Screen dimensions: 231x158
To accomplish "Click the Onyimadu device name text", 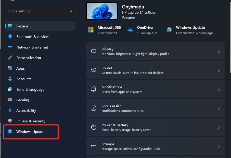I will click(133, 7).
